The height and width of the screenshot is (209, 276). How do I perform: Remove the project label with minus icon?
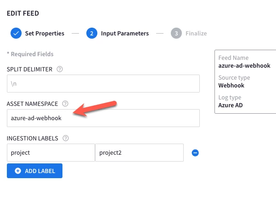(x=195, y=153)
